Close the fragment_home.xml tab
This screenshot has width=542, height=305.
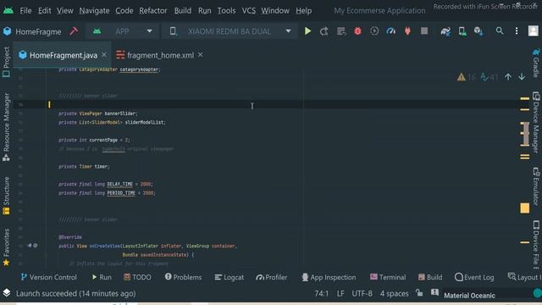201,55
